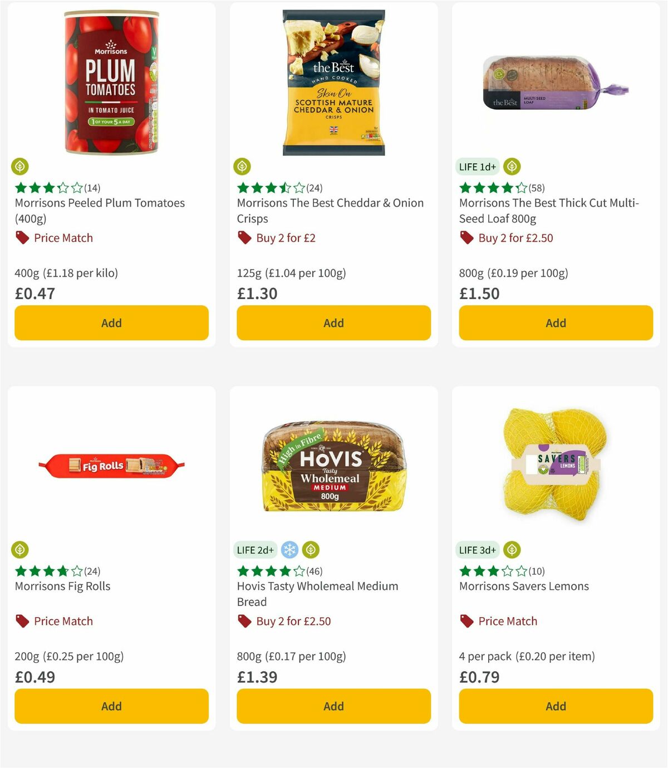
Task: Click the LIFE 1d+ badge on Multi-Seed Loaf
Action: point(477,167)
